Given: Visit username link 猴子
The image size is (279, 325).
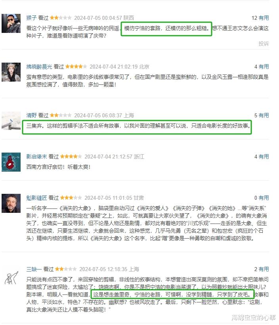Looking at the screenshot, I should 31,18.
